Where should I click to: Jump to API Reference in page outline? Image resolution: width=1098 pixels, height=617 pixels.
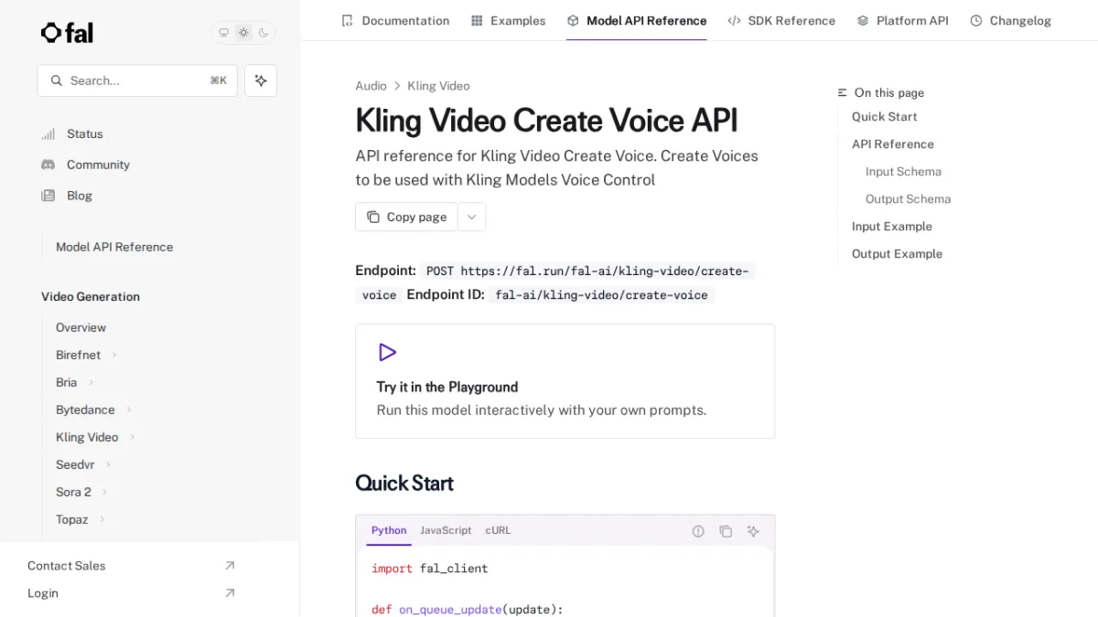coord(892,144)
